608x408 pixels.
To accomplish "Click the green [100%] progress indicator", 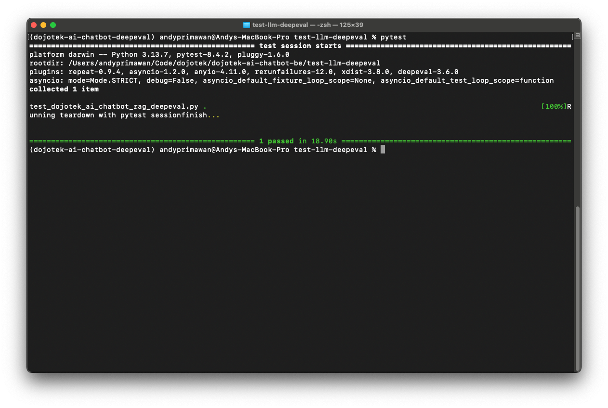I will click(554, 106).
